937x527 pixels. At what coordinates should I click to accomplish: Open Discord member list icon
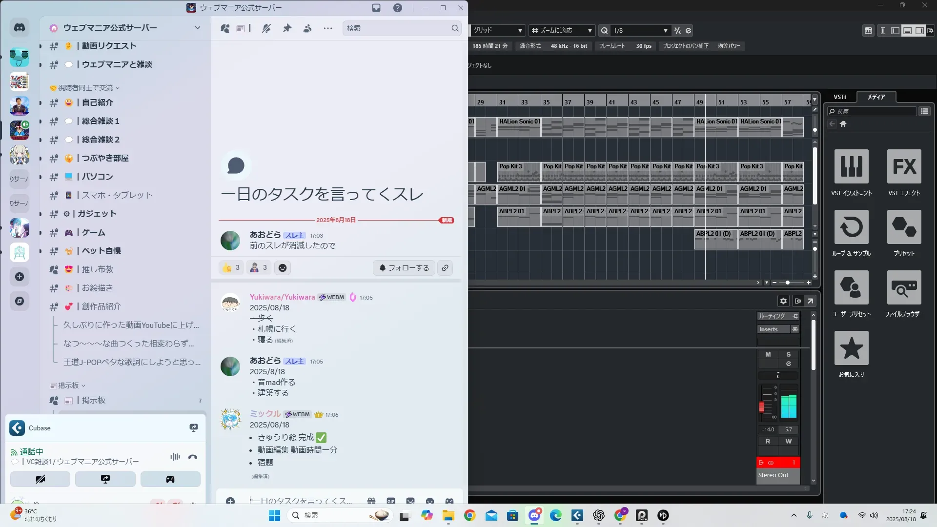point(307,28)
